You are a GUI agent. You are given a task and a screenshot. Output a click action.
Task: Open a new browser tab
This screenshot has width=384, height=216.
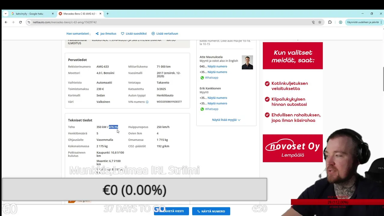click(107, 13)
